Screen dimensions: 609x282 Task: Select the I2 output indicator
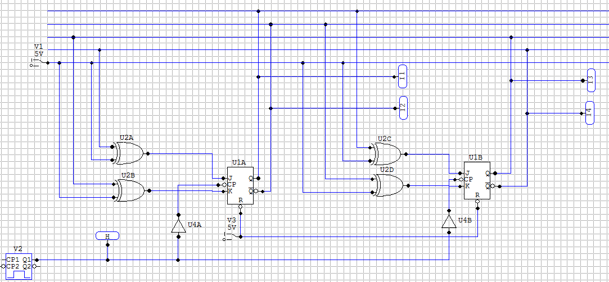click(x=403, y=107)
